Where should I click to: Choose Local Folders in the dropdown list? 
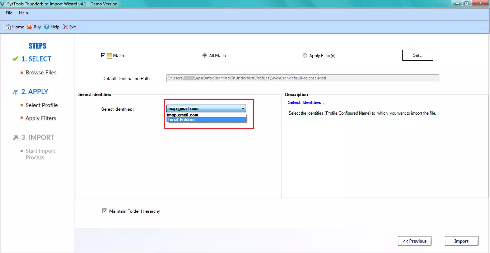tap(206, 120)
